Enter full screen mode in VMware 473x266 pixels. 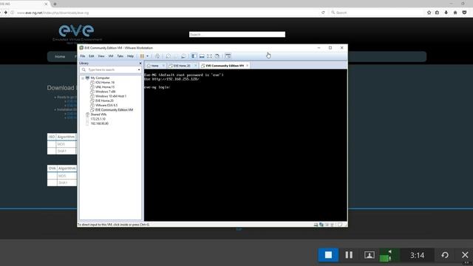[x=209, y=56]
